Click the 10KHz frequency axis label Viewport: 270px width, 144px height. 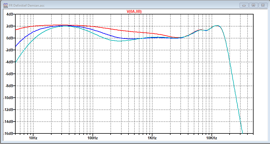tap(212, 138)
